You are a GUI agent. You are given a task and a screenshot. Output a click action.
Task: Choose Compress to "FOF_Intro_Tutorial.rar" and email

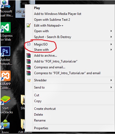click(67, 73)
